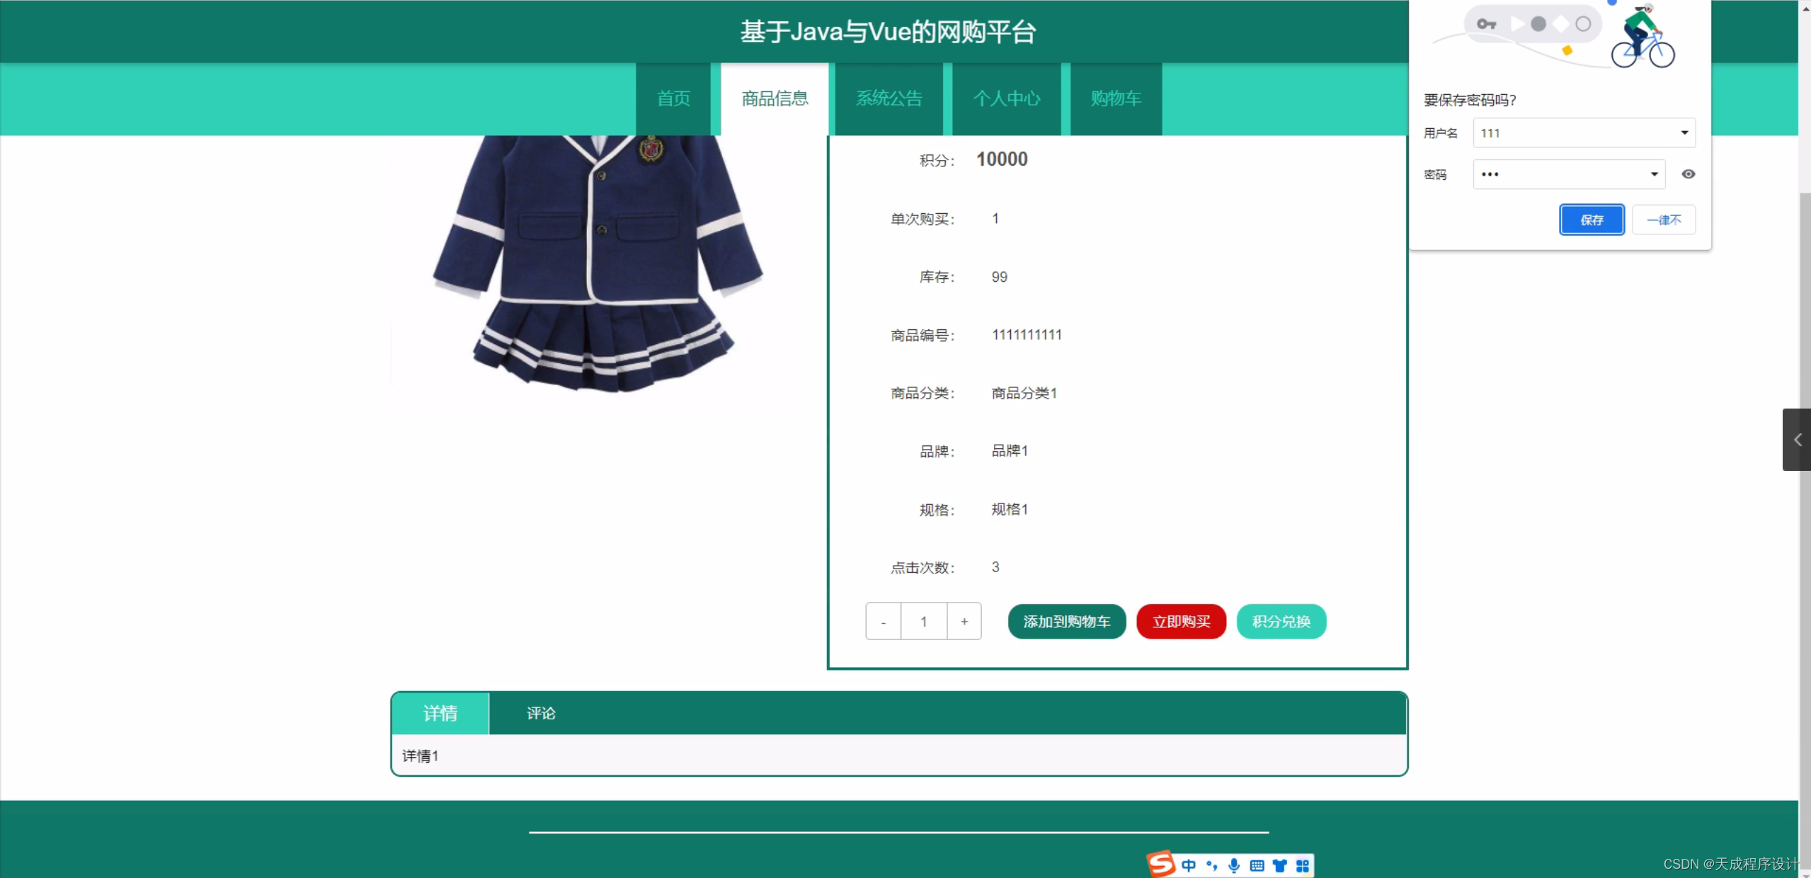Toggle the punctuation mode icon
Viewport: 1811px width, 878px height.
click(x=1211, y=865)
